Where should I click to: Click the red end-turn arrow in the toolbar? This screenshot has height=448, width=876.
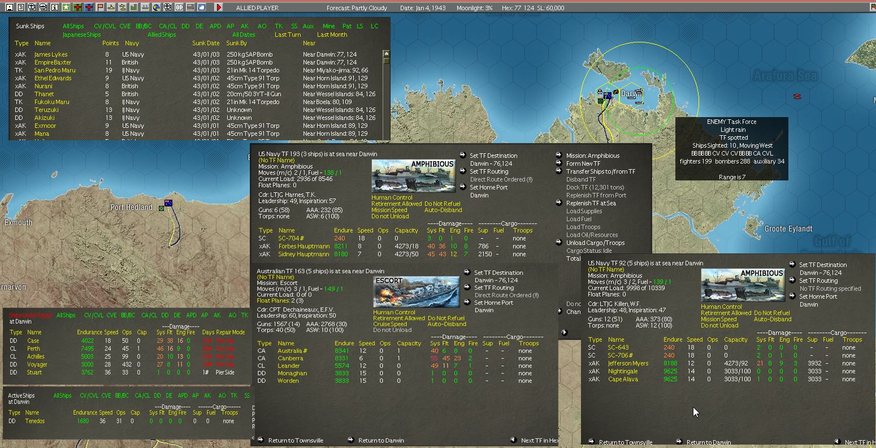tap(219, 7)
